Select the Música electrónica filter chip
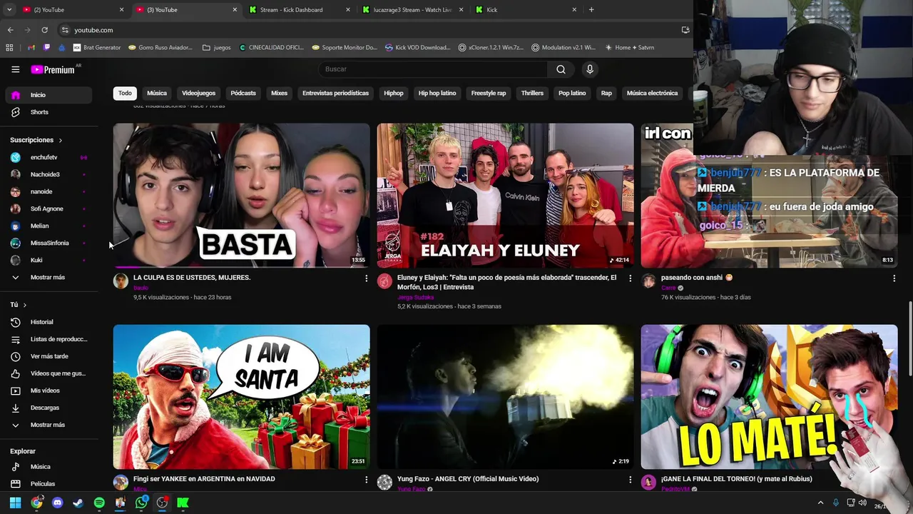The image size is (913, 514). point(652,94)
